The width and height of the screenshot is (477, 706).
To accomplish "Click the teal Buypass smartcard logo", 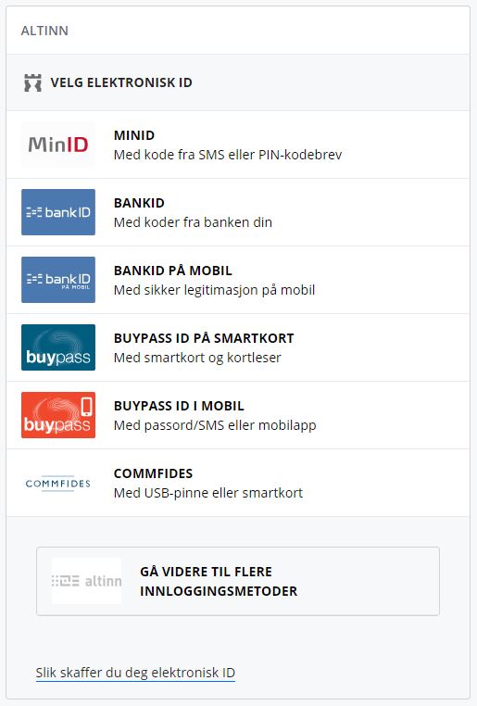I will click(58, 347).
